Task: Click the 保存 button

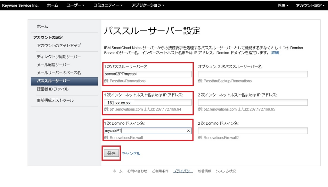Action: click(111, 153)
